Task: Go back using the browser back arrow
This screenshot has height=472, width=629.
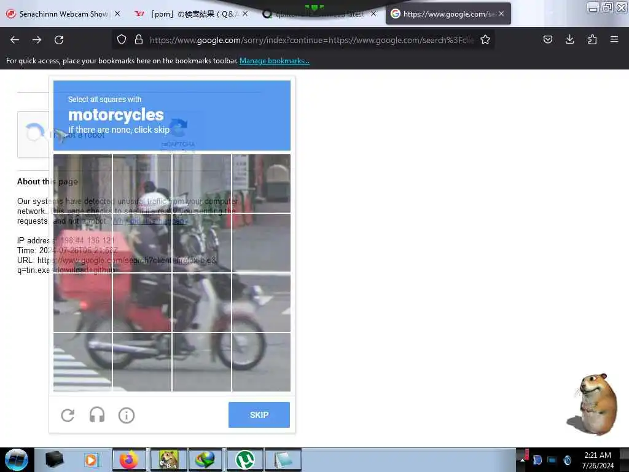Action: 15,40
